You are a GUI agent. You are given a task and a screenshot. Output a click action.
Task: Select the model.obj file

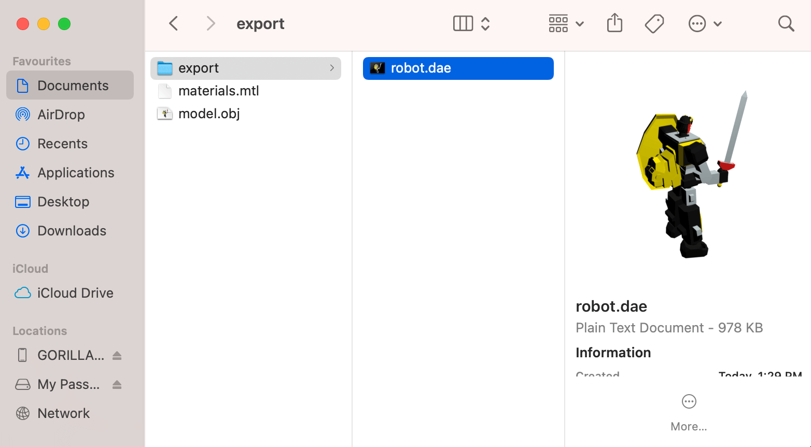click(x=209, y=114)
